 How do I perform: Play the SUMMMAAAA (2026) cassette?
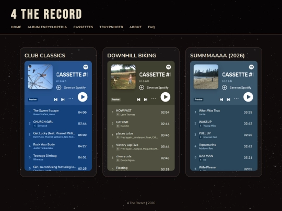point(248,97)
